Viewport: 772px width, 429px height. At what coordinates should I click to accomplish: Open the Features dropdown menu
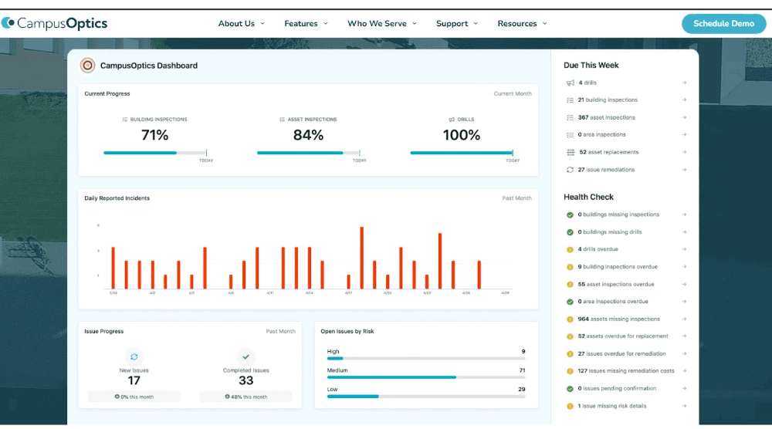click(x=306, y=24)
